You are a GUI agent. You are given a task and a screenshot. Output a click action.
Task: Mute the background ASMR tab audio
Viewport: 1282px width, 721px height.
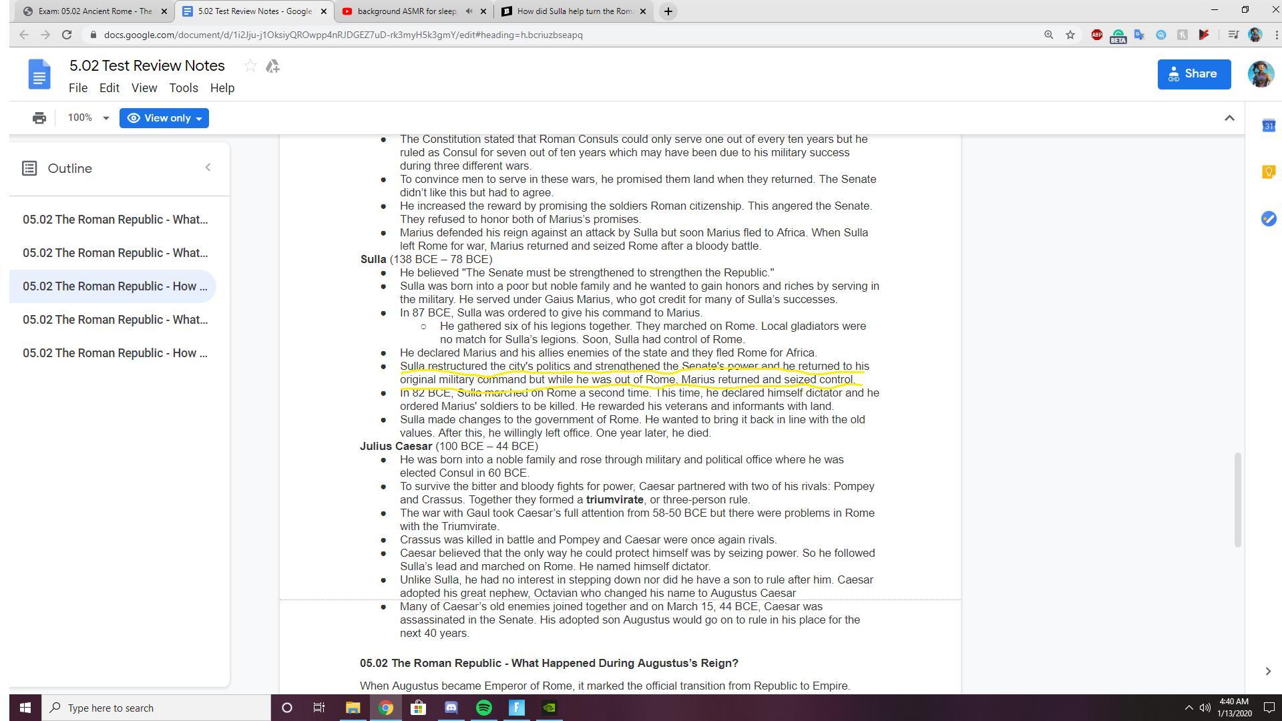tap(469, 11)
